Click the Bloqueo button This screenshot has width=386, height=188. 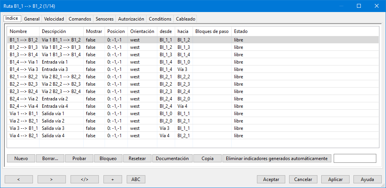tap(108, 159)
